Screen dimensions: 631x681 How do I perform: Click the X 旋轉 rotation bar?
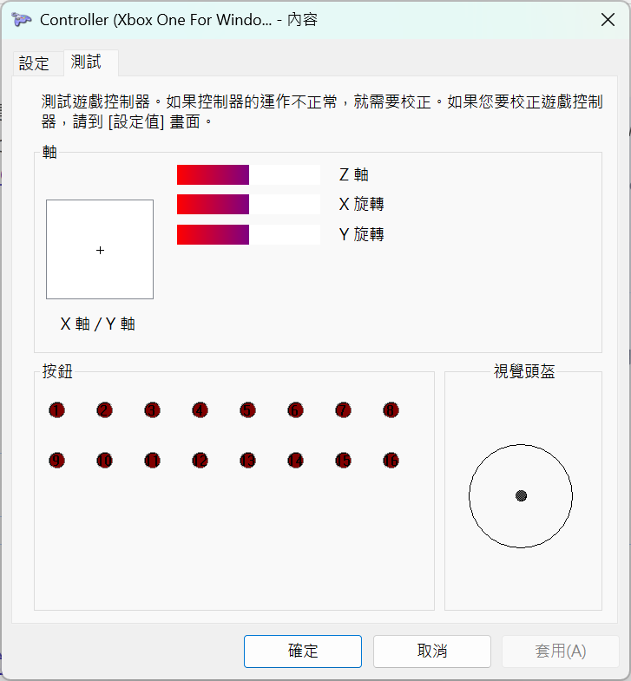click(x=248, y=205)
